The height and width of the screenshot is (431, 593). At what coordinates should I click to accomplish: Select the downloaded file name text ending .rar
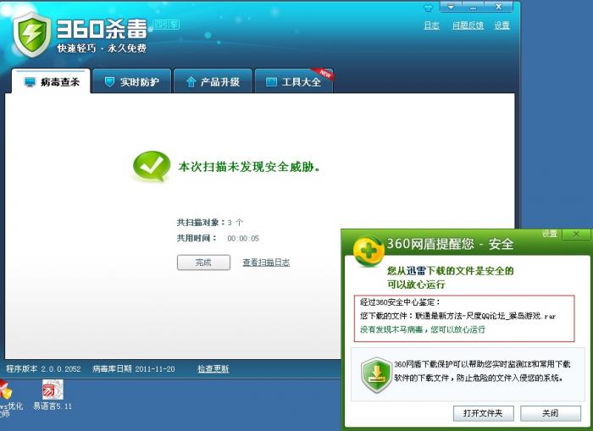[x=485, y=316]
